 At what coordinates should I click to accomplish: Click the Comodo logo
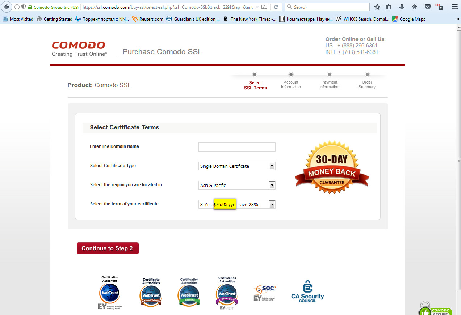click(x=79, y=49)
